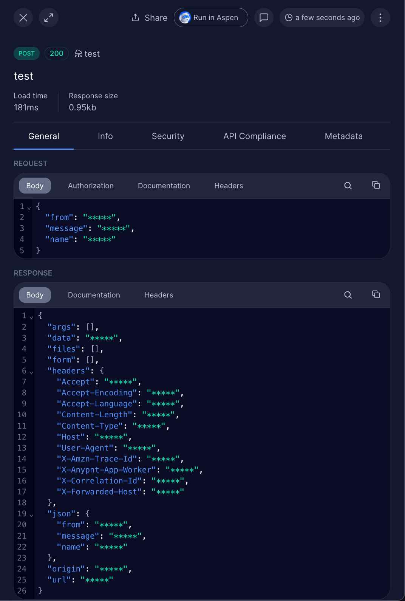Collapse the response JSON root object
Screen dimensions: 405x601
pos(31,317)
